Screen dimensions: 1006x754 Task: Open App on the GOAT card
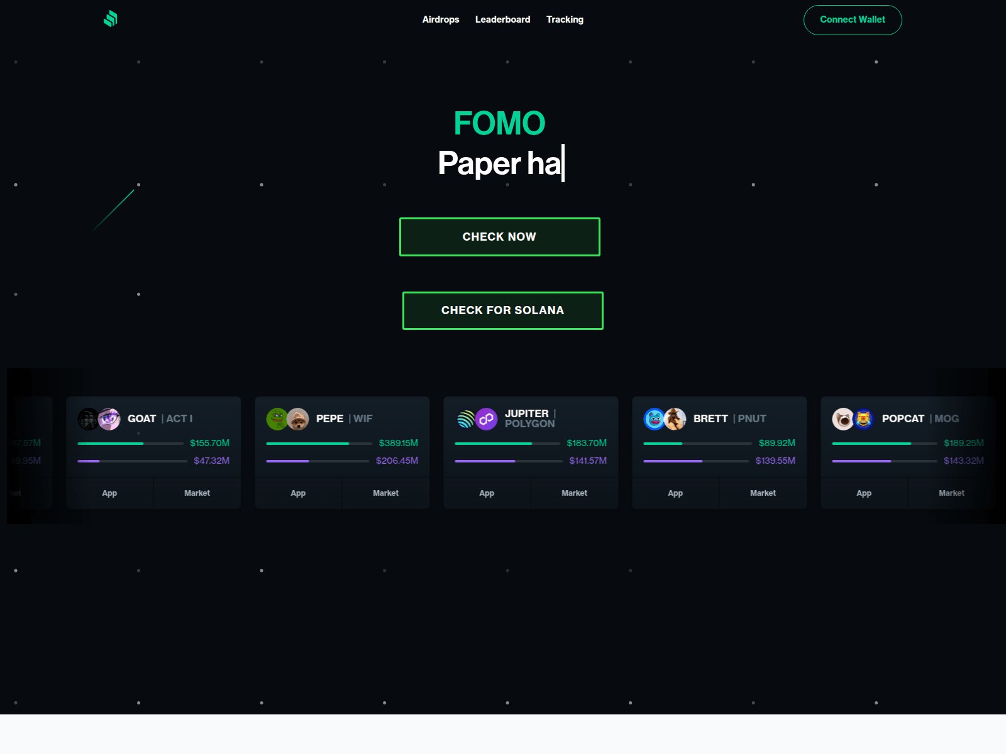[109, 493]
